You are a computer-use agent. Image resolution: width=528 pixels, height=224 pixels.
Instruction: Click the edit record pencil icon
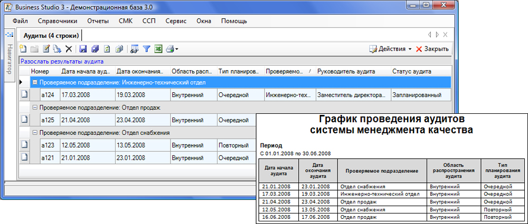pyautogui.click(x=46, y=49)
